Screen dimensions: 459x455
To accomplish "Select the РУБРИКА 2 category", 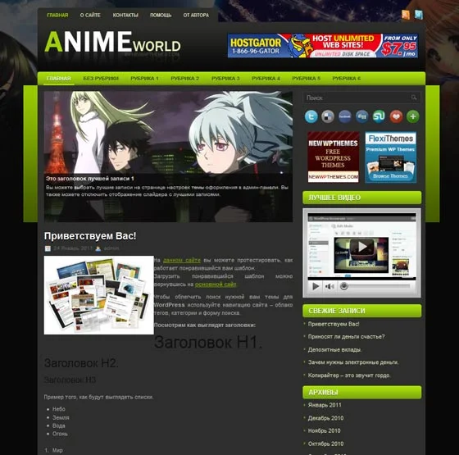I will [185, 79].
